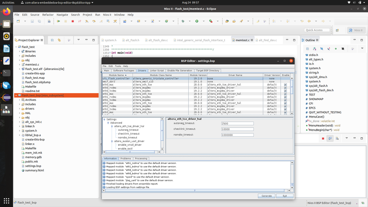Open the Nios II menu
The height and width of the screenshot is (207, 368).
click(x=107, y=15)
